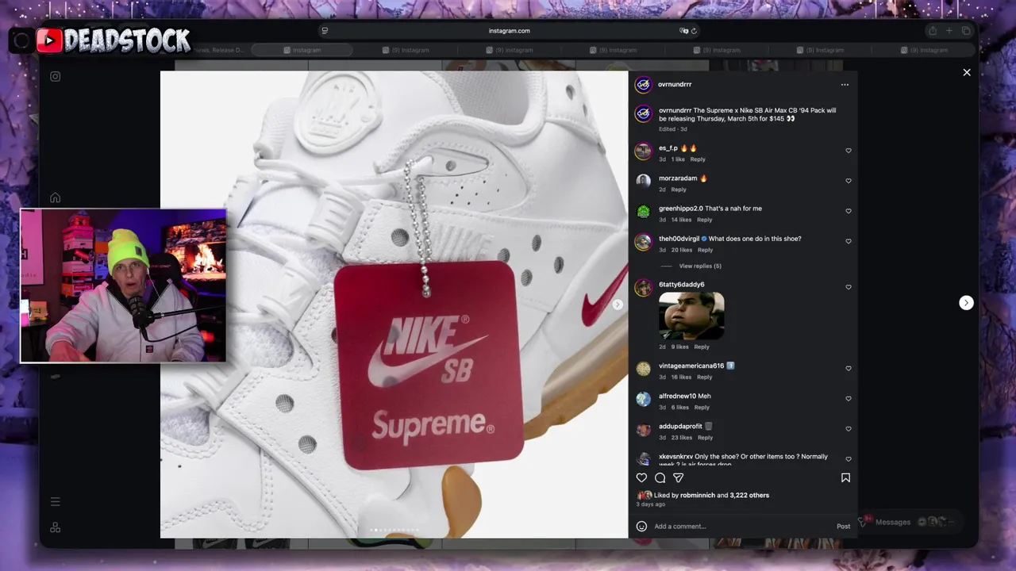
Task: Share the post via paper plane icon
Action: click(x=678, y=477)
